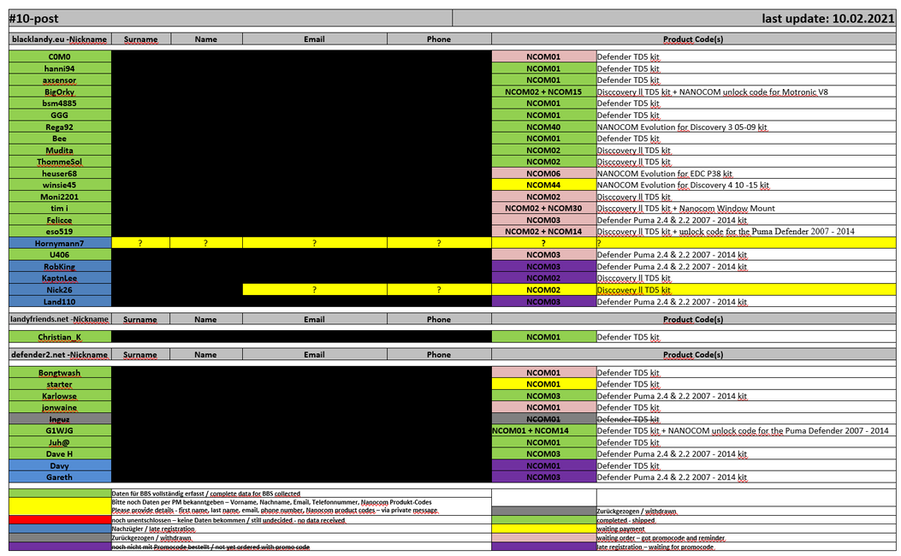
Task: Click legend text waiting order – got promocode
Action: coord(661,538)
